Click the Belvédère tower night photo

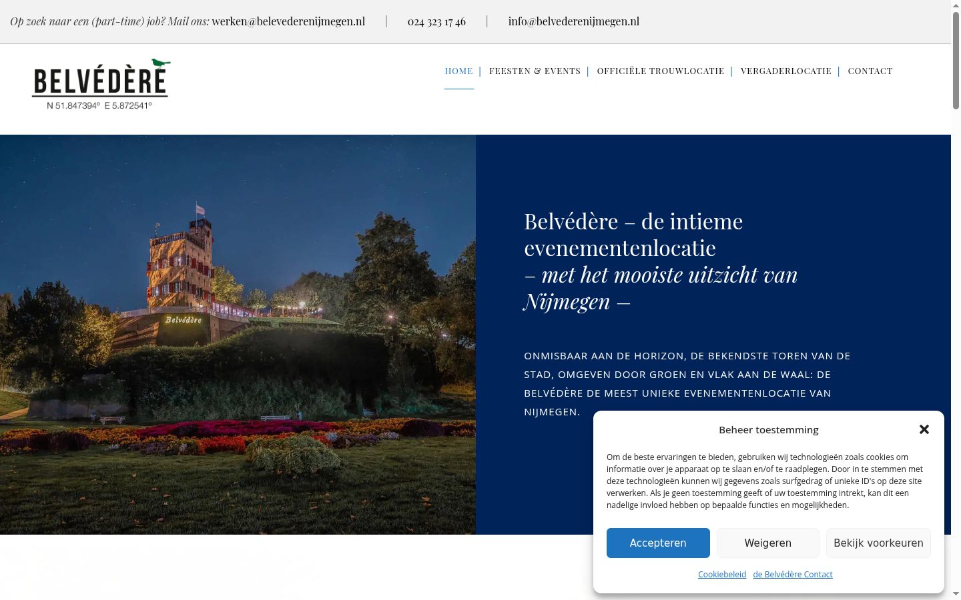coord(238,335)
